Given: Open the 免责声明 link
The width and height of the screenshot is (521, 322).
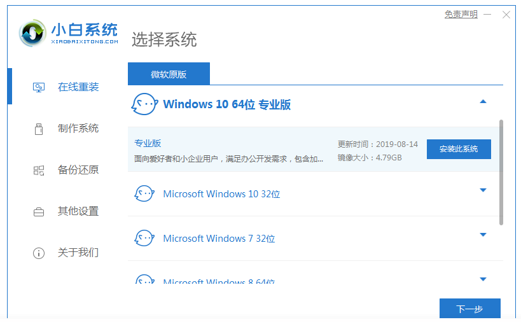Looking at the screenshot, I should [x=461, y=15].
